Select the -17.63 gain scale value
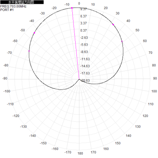Image resolution: width=158 pixels, height=158 pixels. coord(85,73)
